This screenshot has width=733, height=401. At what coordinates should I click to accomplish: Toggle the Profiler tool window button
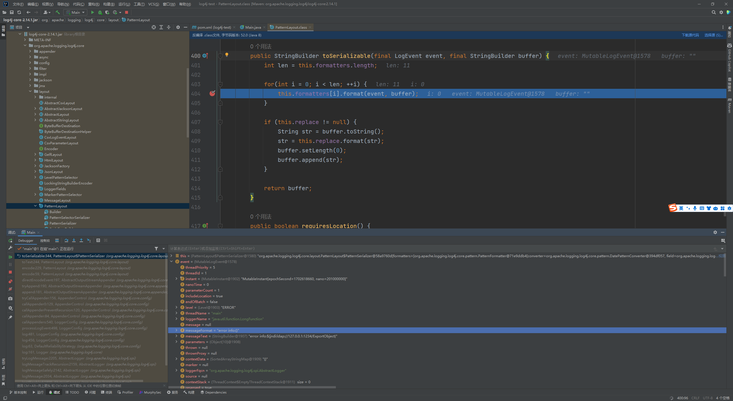pos(125,392)
